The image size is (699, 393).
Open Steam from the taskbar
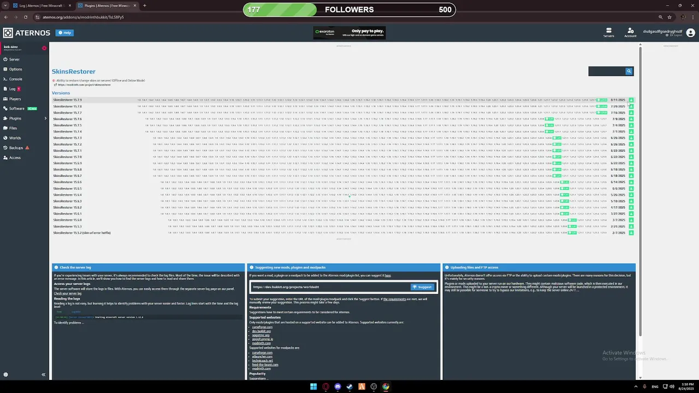tap(349, 386)
